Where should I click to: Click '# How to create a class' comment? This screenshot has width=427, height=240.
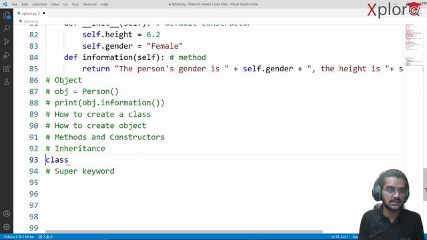click(x=98, y=114)
